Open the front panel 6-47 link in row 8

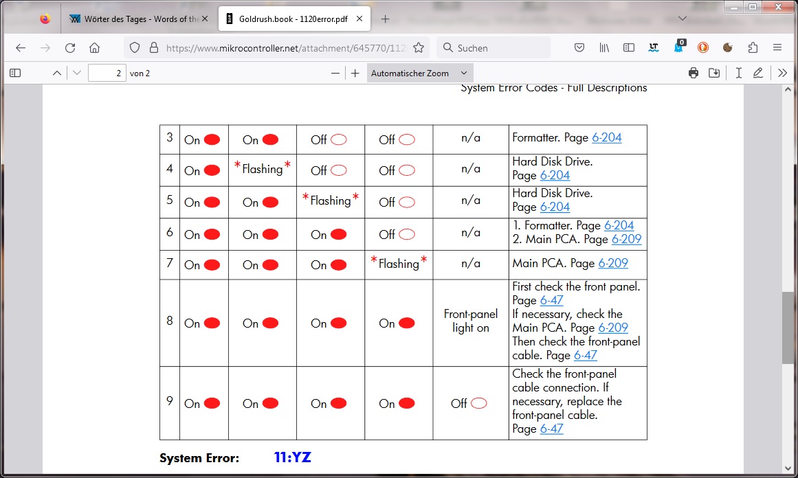(552, 301)
